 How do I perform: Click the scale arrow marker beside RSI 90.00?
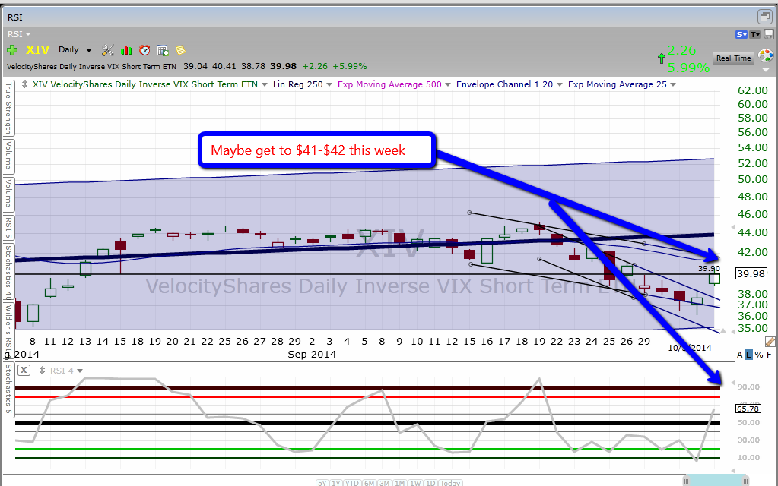click(x=733, y=383)
